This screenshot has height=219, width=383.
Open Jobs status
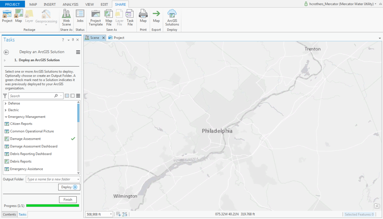pyautogui.click(x=80, y=16)
